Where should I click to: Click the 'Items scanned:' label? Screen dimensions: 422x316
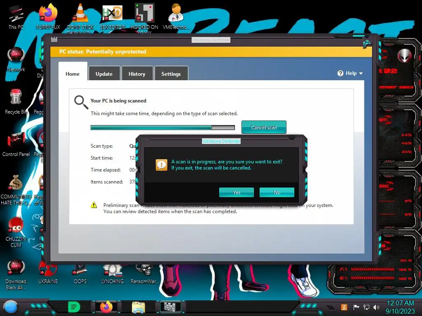107,182
